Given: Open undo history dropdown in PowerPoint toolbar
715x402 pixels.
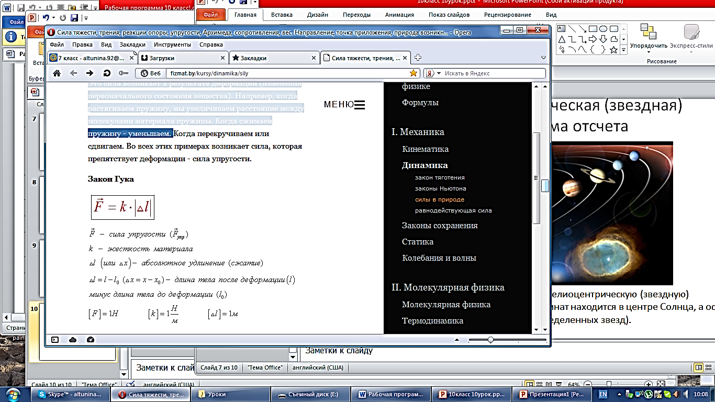Looking at the screenshot, I should point(54,18).
